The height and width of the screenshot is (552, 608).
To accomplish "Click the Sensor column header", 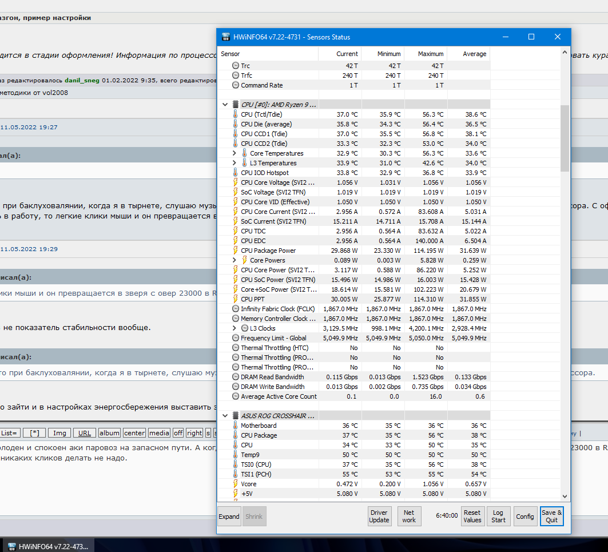I will [x=268, y=54].
